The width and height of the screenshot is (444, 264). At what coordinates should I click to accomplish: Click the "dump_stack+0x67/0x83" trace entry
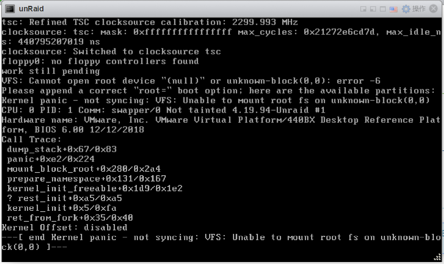[x=62, y=149]
